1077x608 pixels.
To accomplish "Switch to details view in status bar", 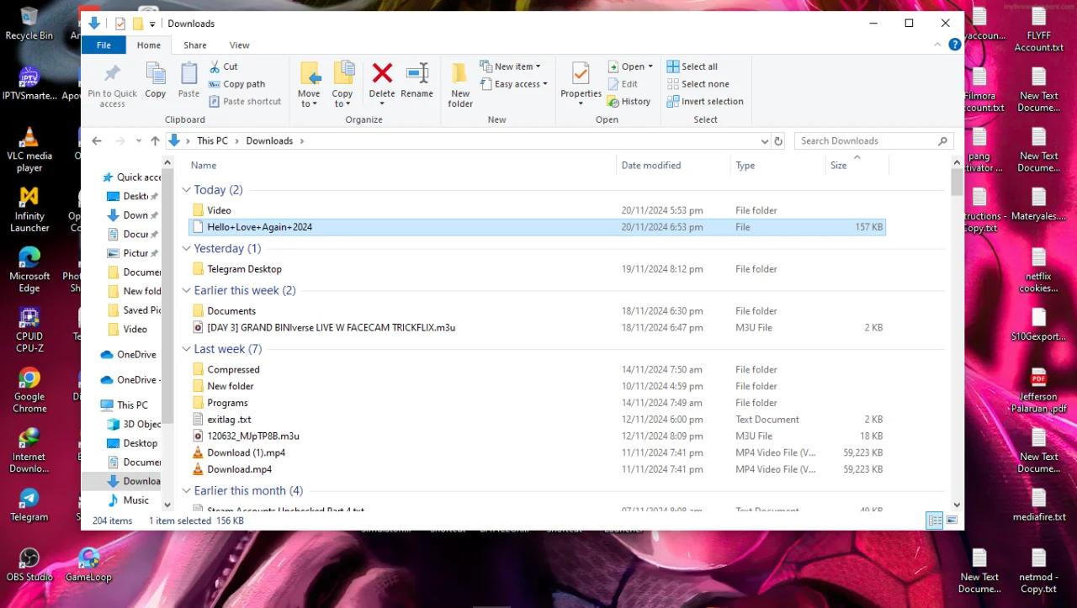I will coord(935,521).
